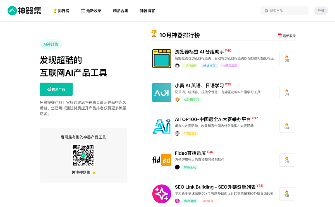Go to 精品合集 in the navigation
335x207 pixels.
tap(121, 11)
